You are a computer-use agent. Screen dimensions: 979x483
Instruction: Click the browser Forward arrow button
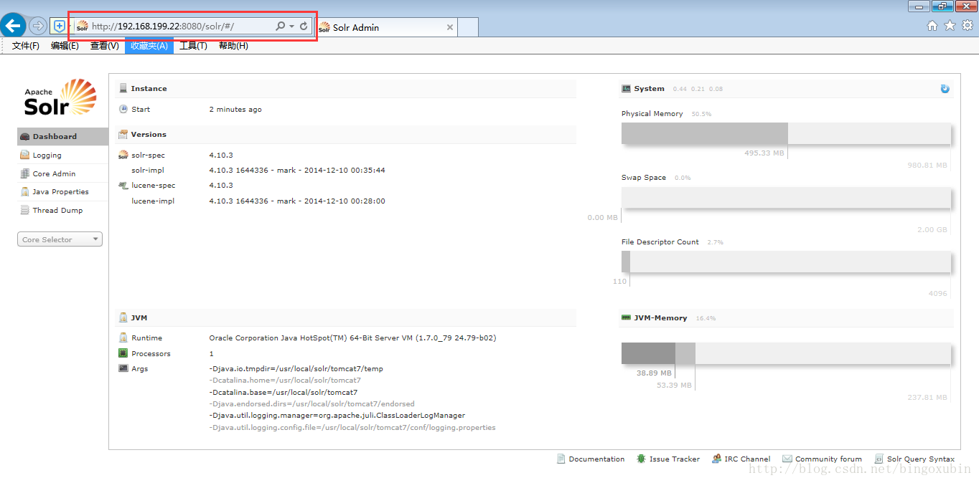click(37, 26)
